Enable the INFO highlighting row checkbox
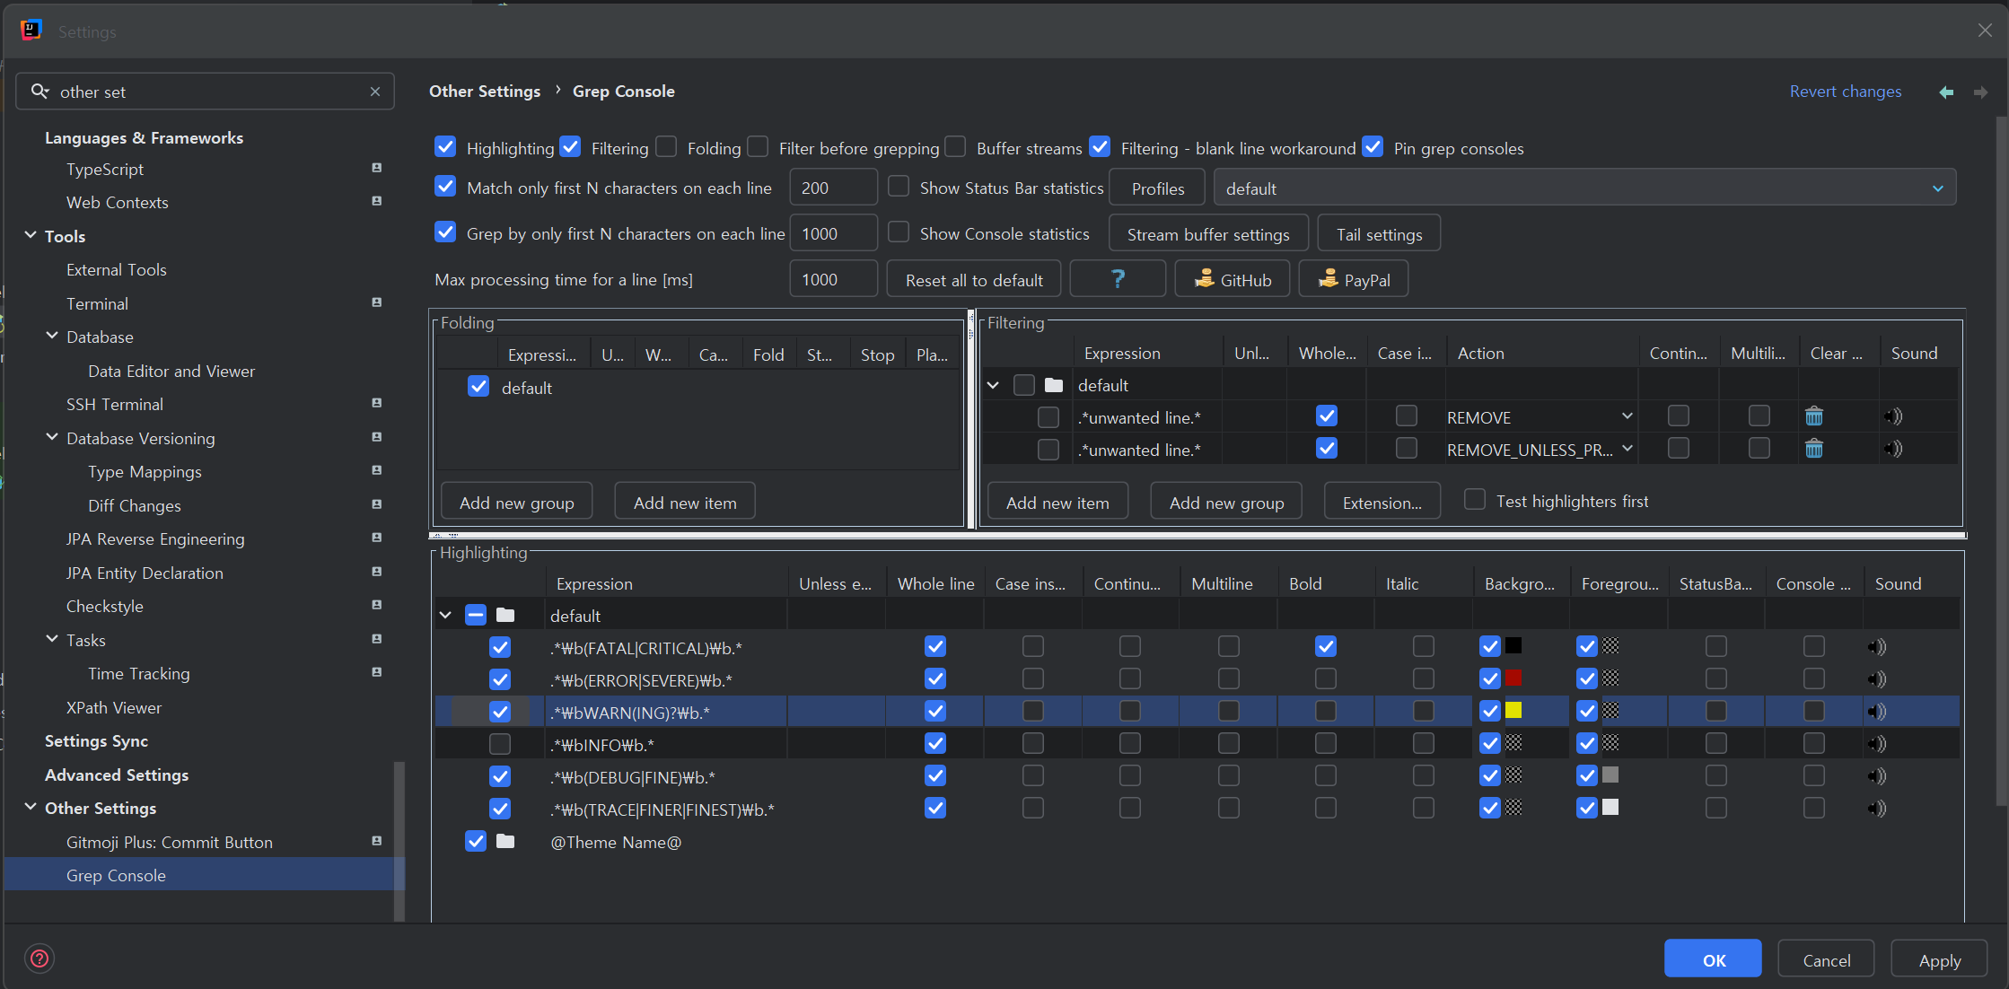 pos(500,744)
